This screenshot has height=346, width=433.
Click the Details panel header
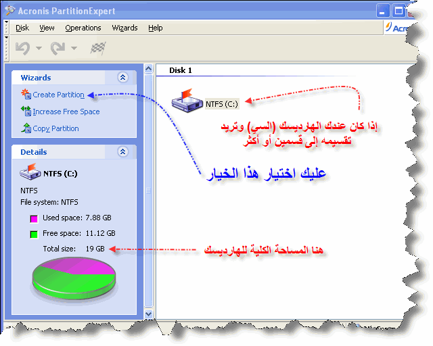74,151
